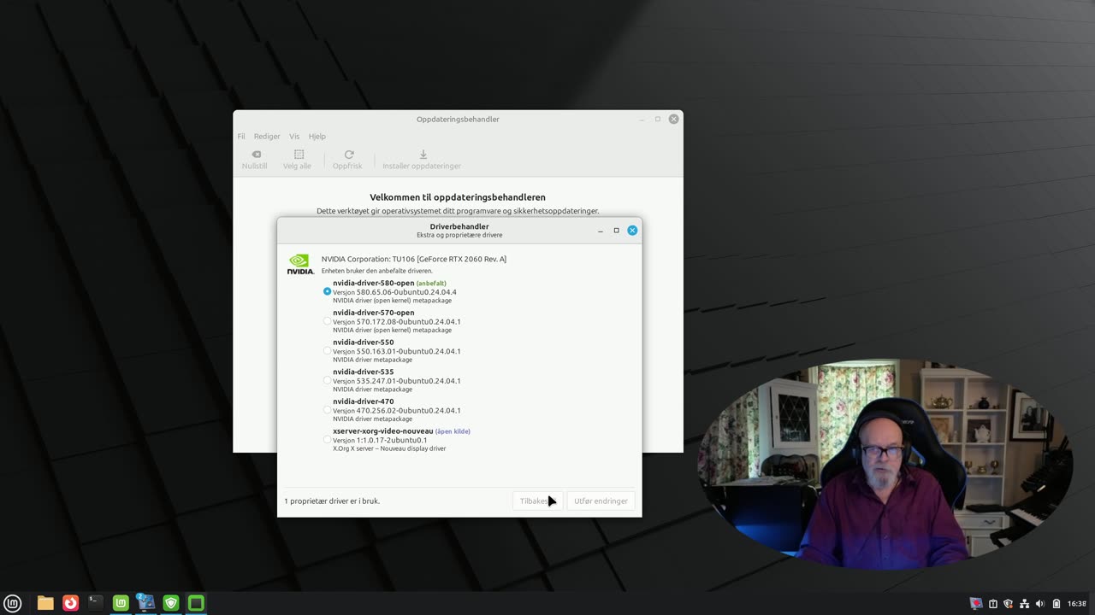Viewport: 1095px width, 615px height.
Task: Click "Enheten bruker den anbefalte driveren." text
Action: click(x=377, y=271)
